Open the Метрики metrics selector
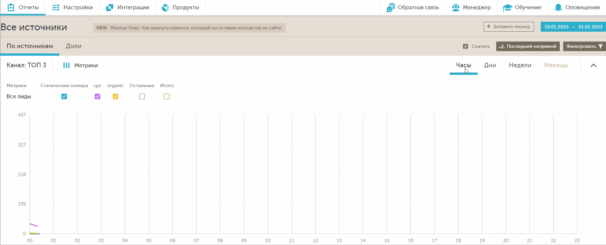The width and height of the screenshot is (606, 245). pyautogui.click(x=80, y=65)
